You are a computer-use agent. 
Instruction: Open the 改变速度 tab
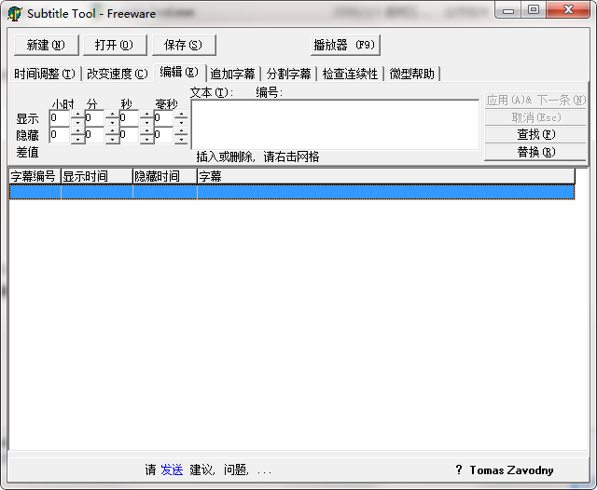click(118, 74)
